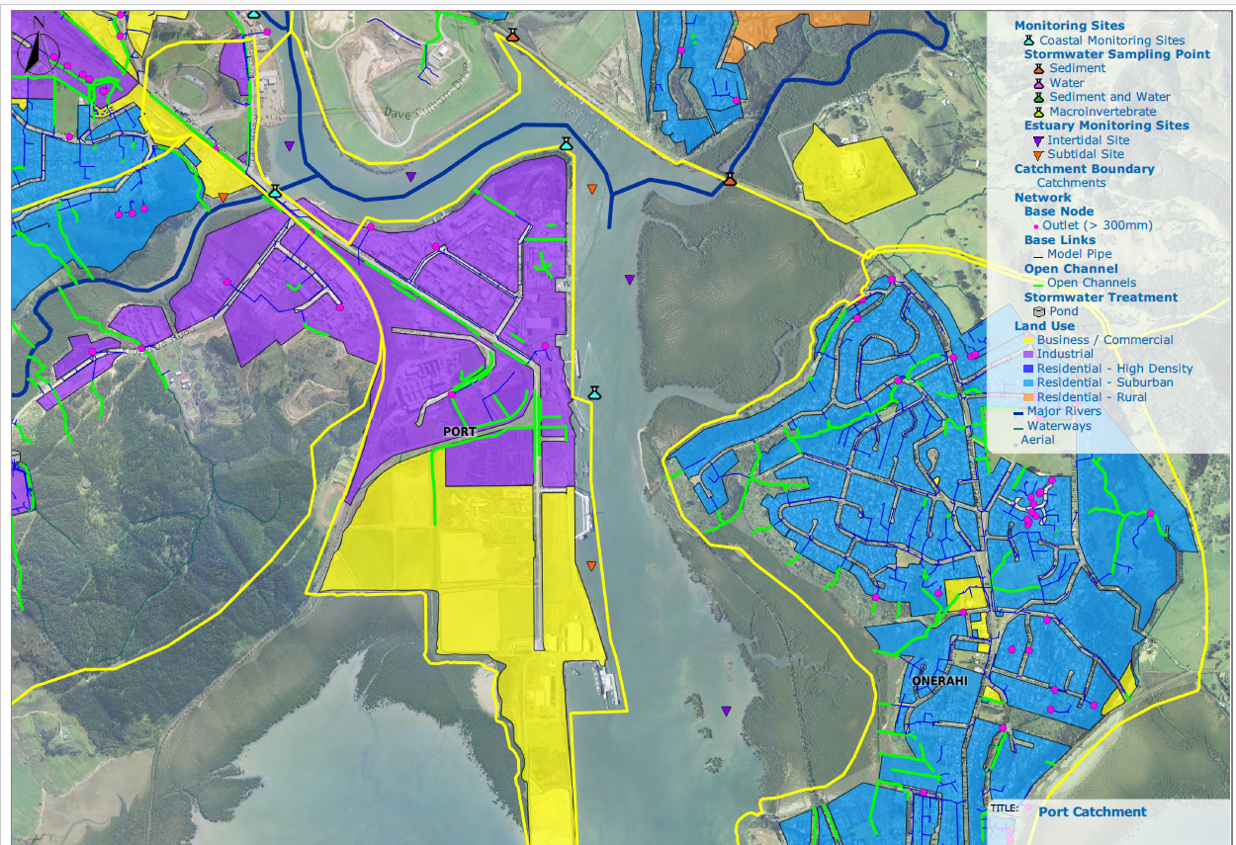Click the green Sediment and Water flask icon
The width and height of the screenshot is (1236, 845).
click(1038, 97)
